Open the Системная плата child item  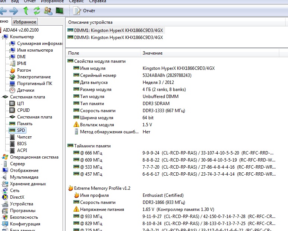35,117
